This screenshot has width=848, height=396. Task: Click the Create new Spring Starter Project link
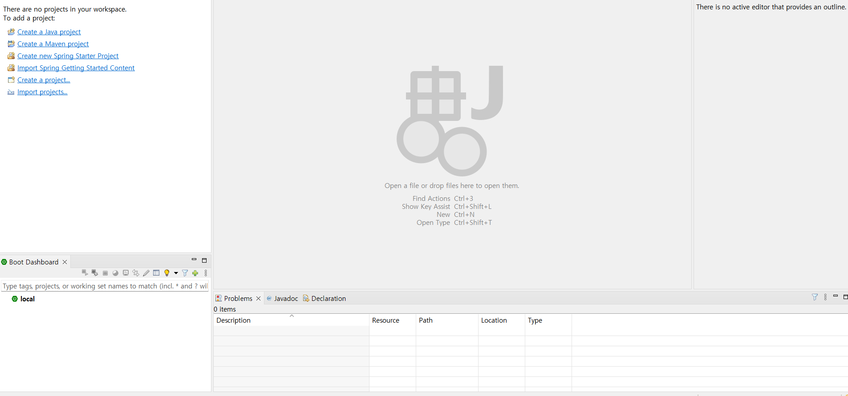pos(68,56)
